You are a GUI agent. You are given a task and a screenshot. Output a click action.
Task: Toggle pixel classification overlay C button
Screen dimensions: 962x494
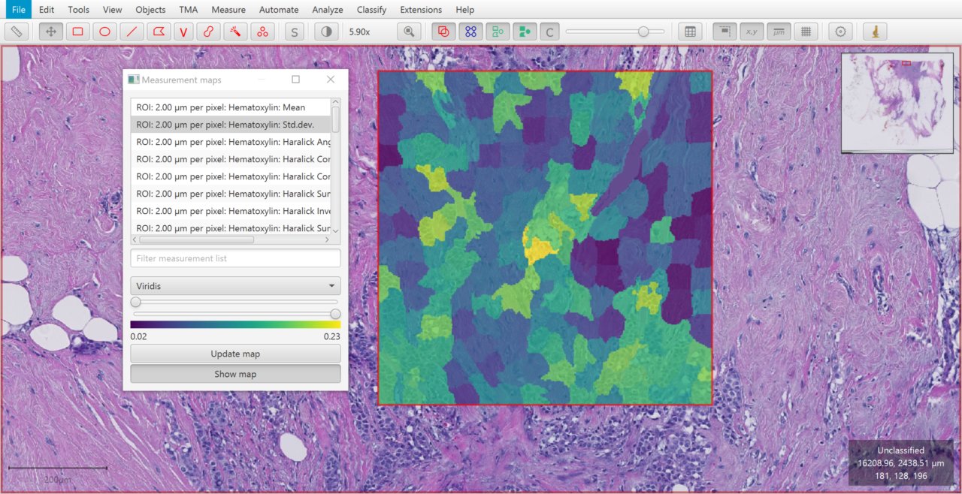[550, 32]
